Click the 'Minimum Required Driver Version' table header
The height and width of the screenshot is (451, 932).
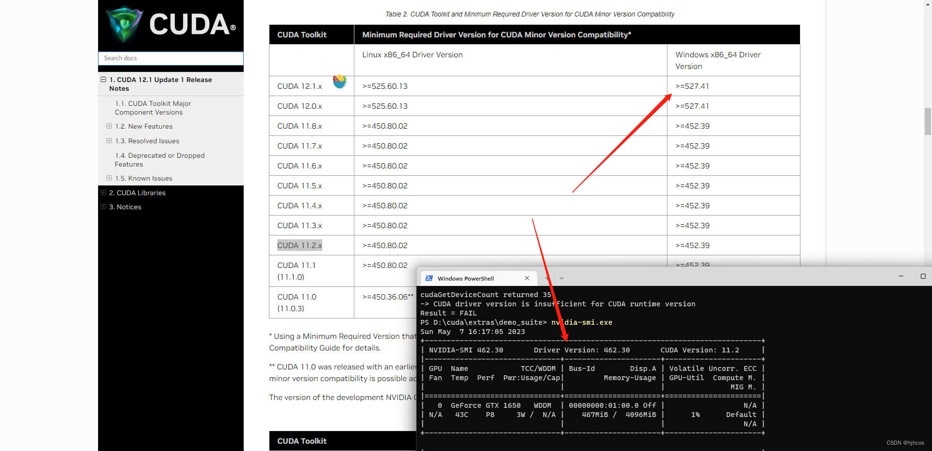[x=497, y=34]
